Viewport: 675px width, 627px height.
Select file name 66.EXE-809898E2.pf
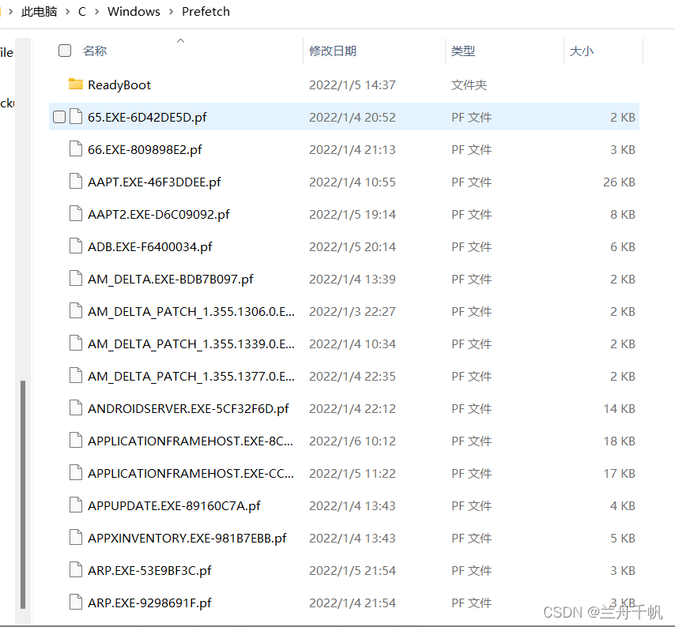click(145, 150)
